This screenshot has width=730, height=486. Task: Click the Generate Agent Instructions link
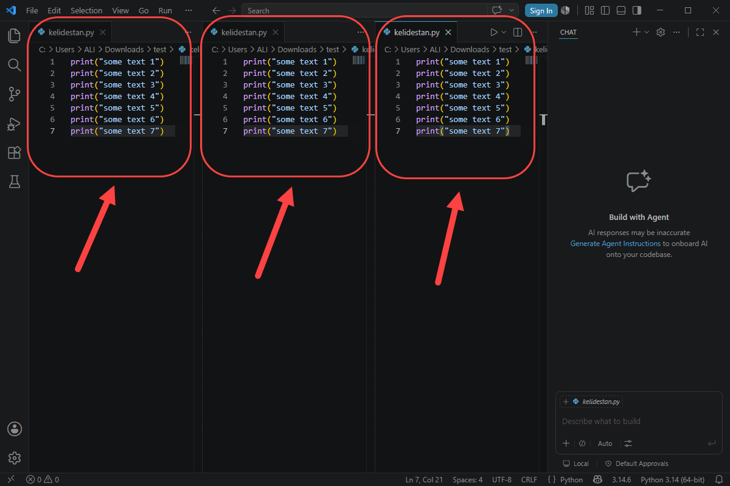(x=616, y=244)
